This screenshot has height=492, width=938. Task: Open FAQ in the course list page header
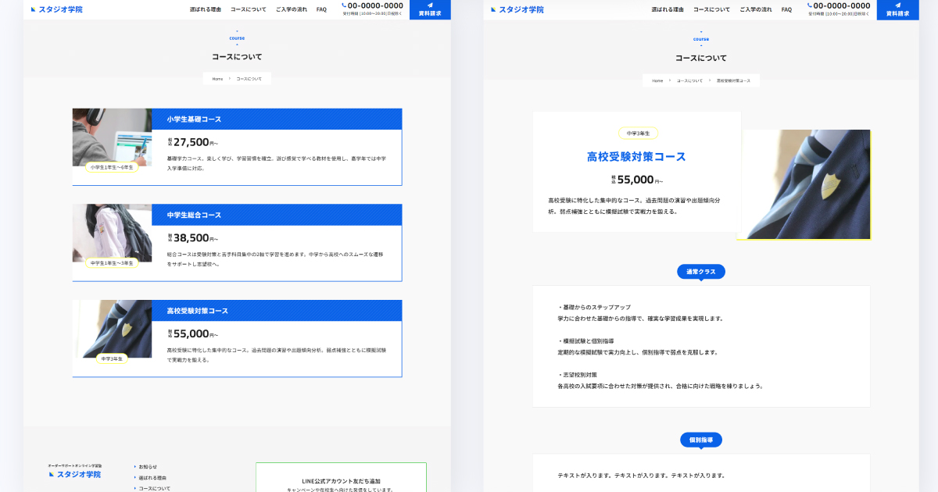322,9
